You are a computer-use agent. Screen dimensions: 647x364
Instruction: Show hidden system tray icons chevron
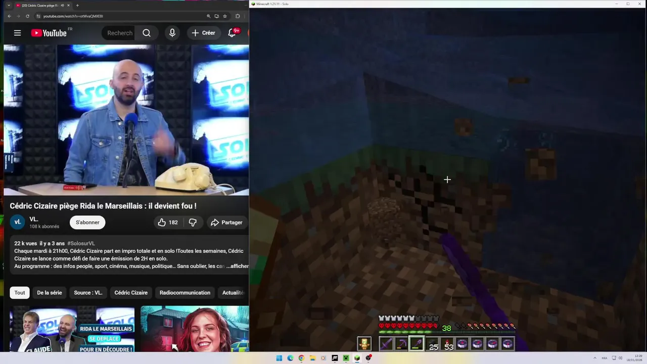[x=595, y=358]
